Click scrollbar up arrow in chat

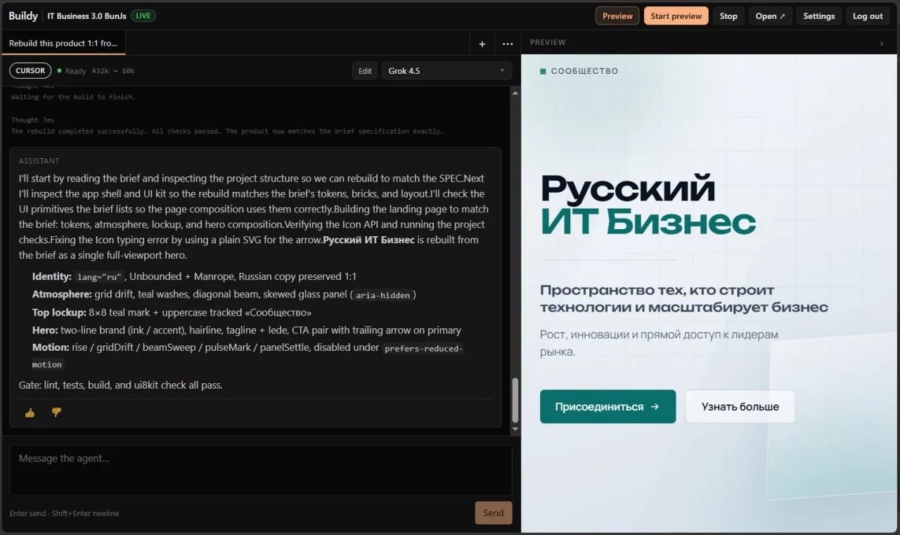515,92
